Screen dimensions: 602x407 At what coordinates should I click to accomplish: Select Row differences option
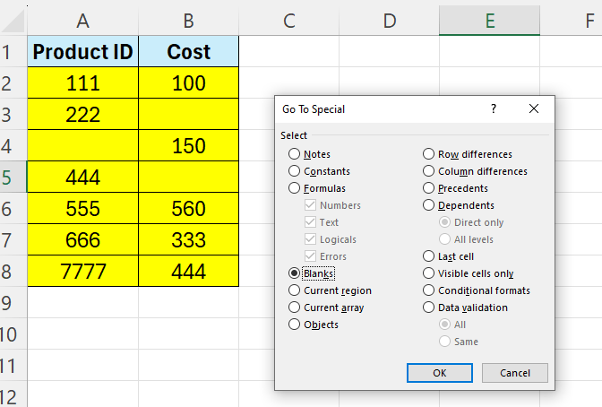[x=429, y=154]
